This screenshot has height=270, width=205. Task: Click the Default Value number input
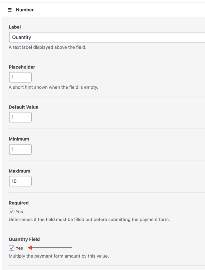point(20,117)
